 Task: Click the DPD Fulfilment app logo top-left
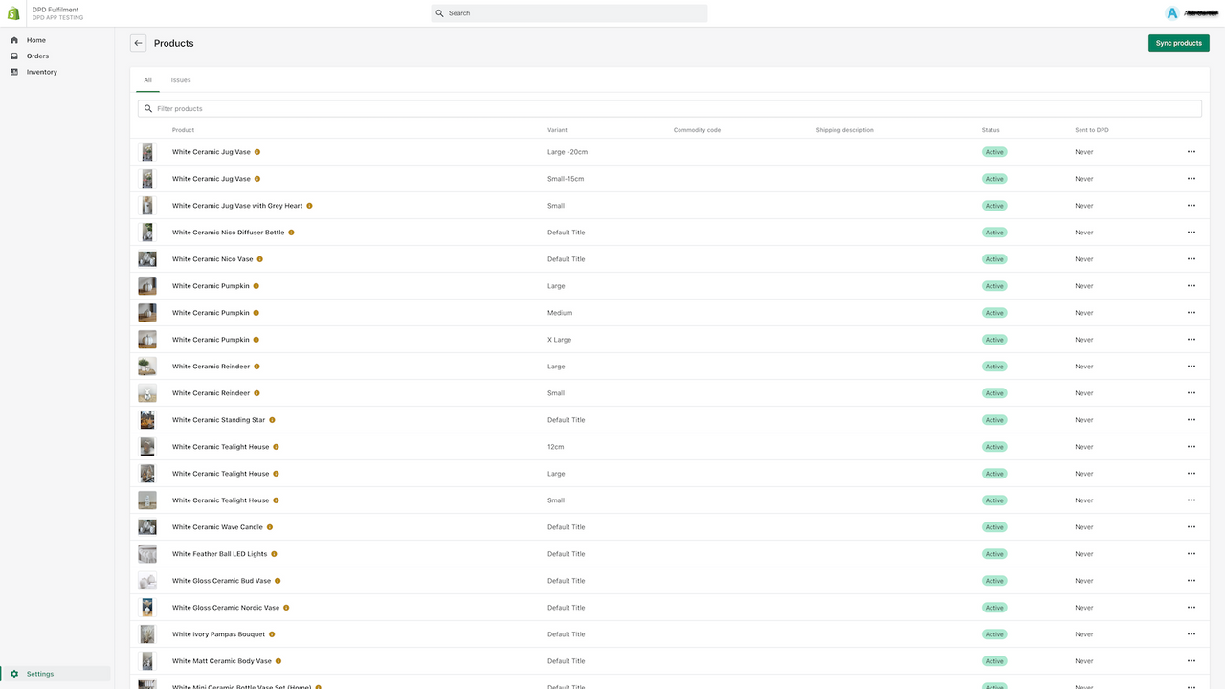click(x=12, y=12)
